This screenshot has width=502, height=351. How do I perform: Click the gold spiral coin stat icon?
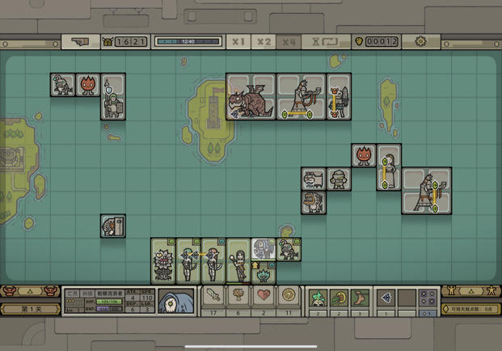(x=289, y=294)
